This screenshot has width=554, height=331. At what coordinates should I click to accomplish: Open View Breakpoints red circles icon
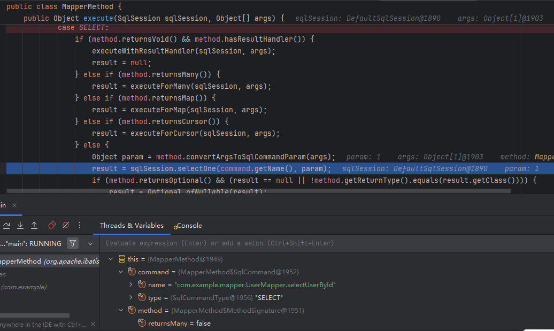(x=52, y=225)
